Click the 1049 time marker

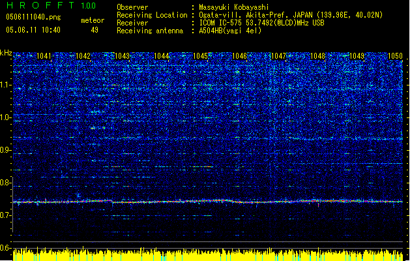pyautogui.click(x=357, y=56)
